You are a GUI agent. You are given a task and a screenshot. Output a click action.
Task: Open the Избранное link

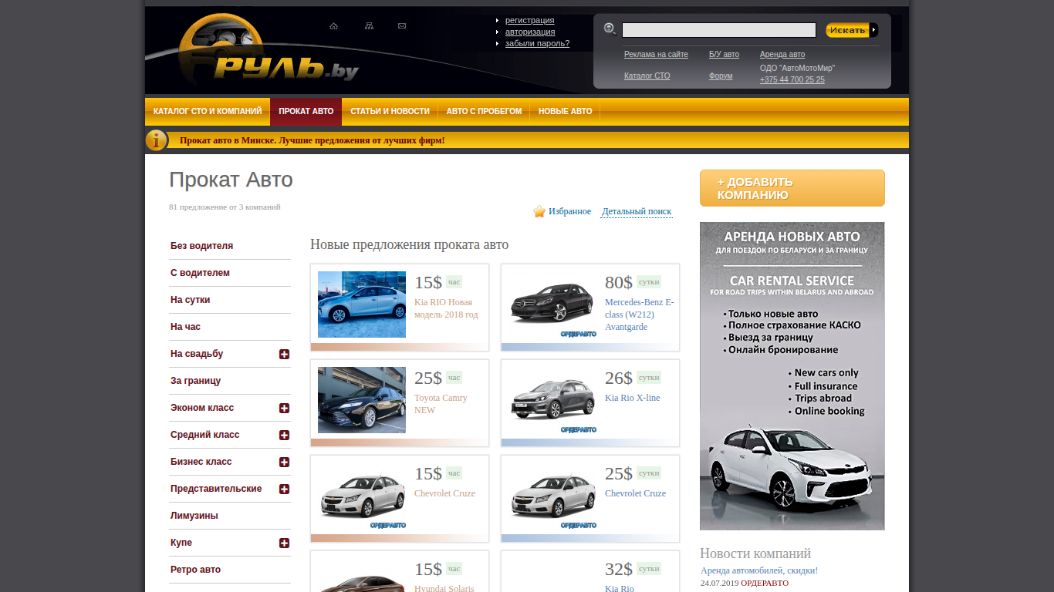(x=569, y=211)
